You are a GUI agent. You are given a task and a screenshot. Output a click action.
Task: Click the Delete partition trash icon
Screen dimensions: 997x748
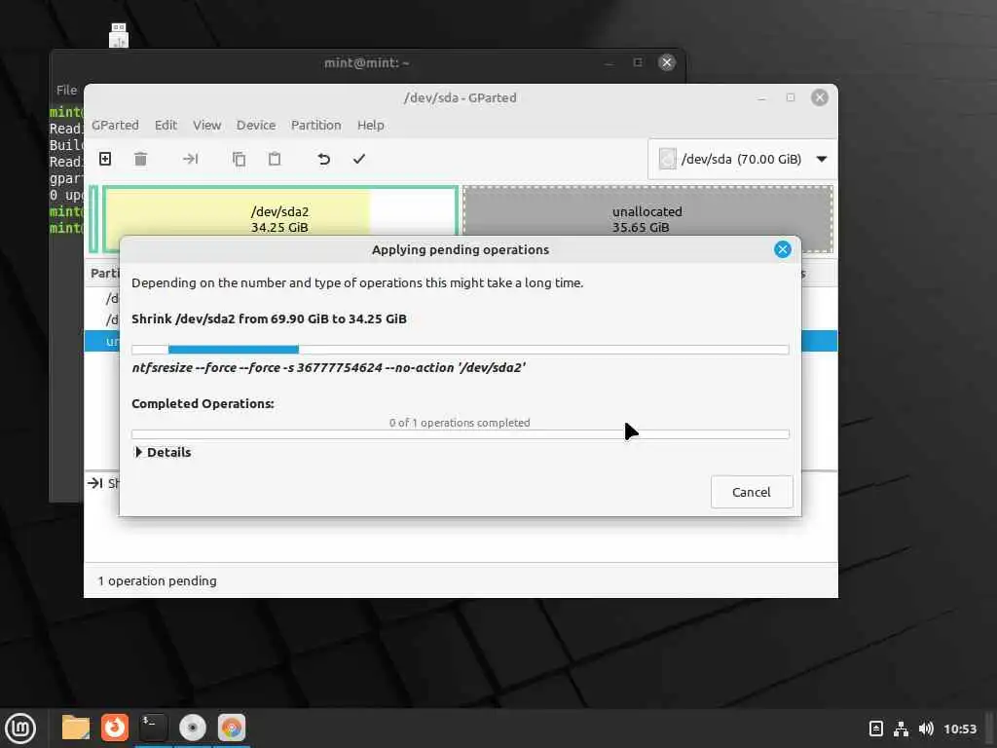click(x=140, y=159)
